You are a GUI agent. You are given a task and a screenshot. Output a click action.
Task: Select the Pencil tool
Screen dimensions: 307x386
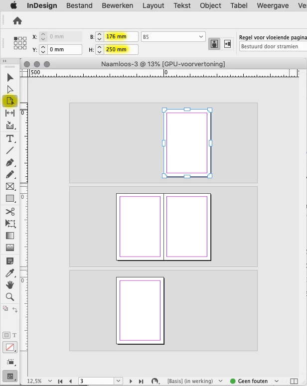pos(10,174)
